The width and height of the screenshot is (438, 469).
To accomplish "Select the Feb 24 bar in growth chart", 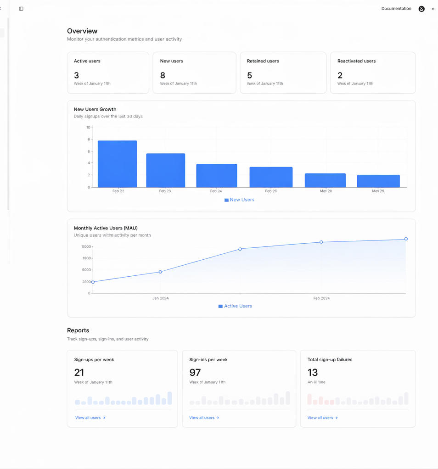I will 216,175.
